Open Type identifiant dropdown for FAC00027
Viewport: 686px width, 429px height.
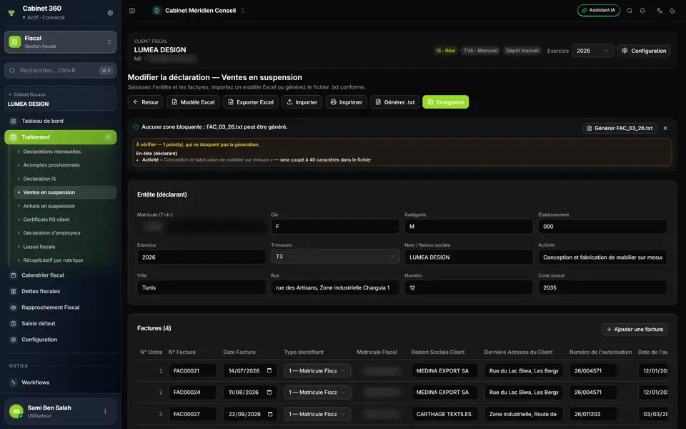pyautogui.click(x=317, y=414)
